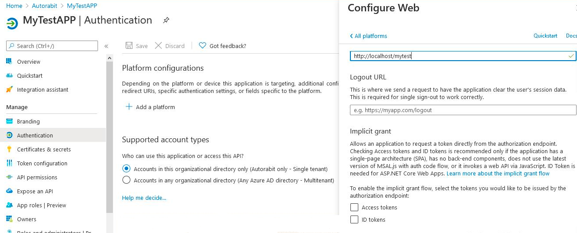577x233 pixels.
Task: Click the Certificates & secrets key icon
Action: (x=9, y=149)
